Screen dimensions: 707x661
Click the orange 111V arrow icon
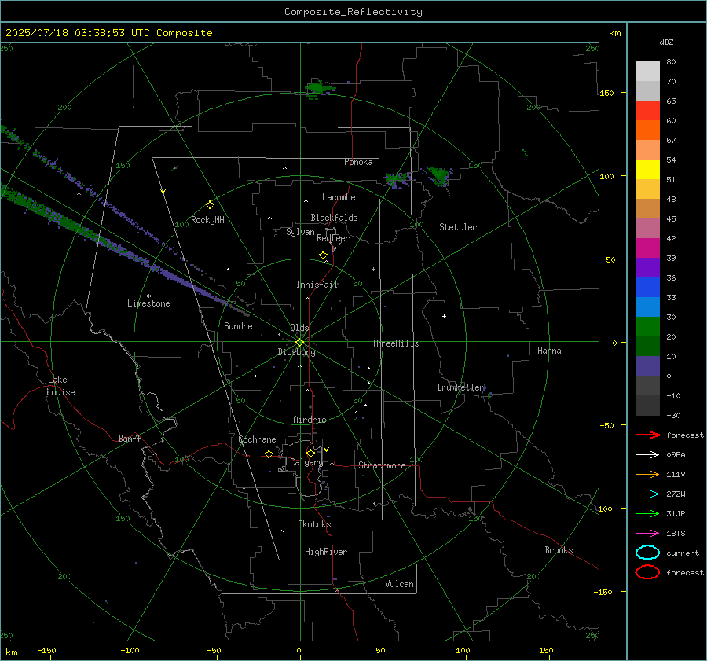pos(647,474)
